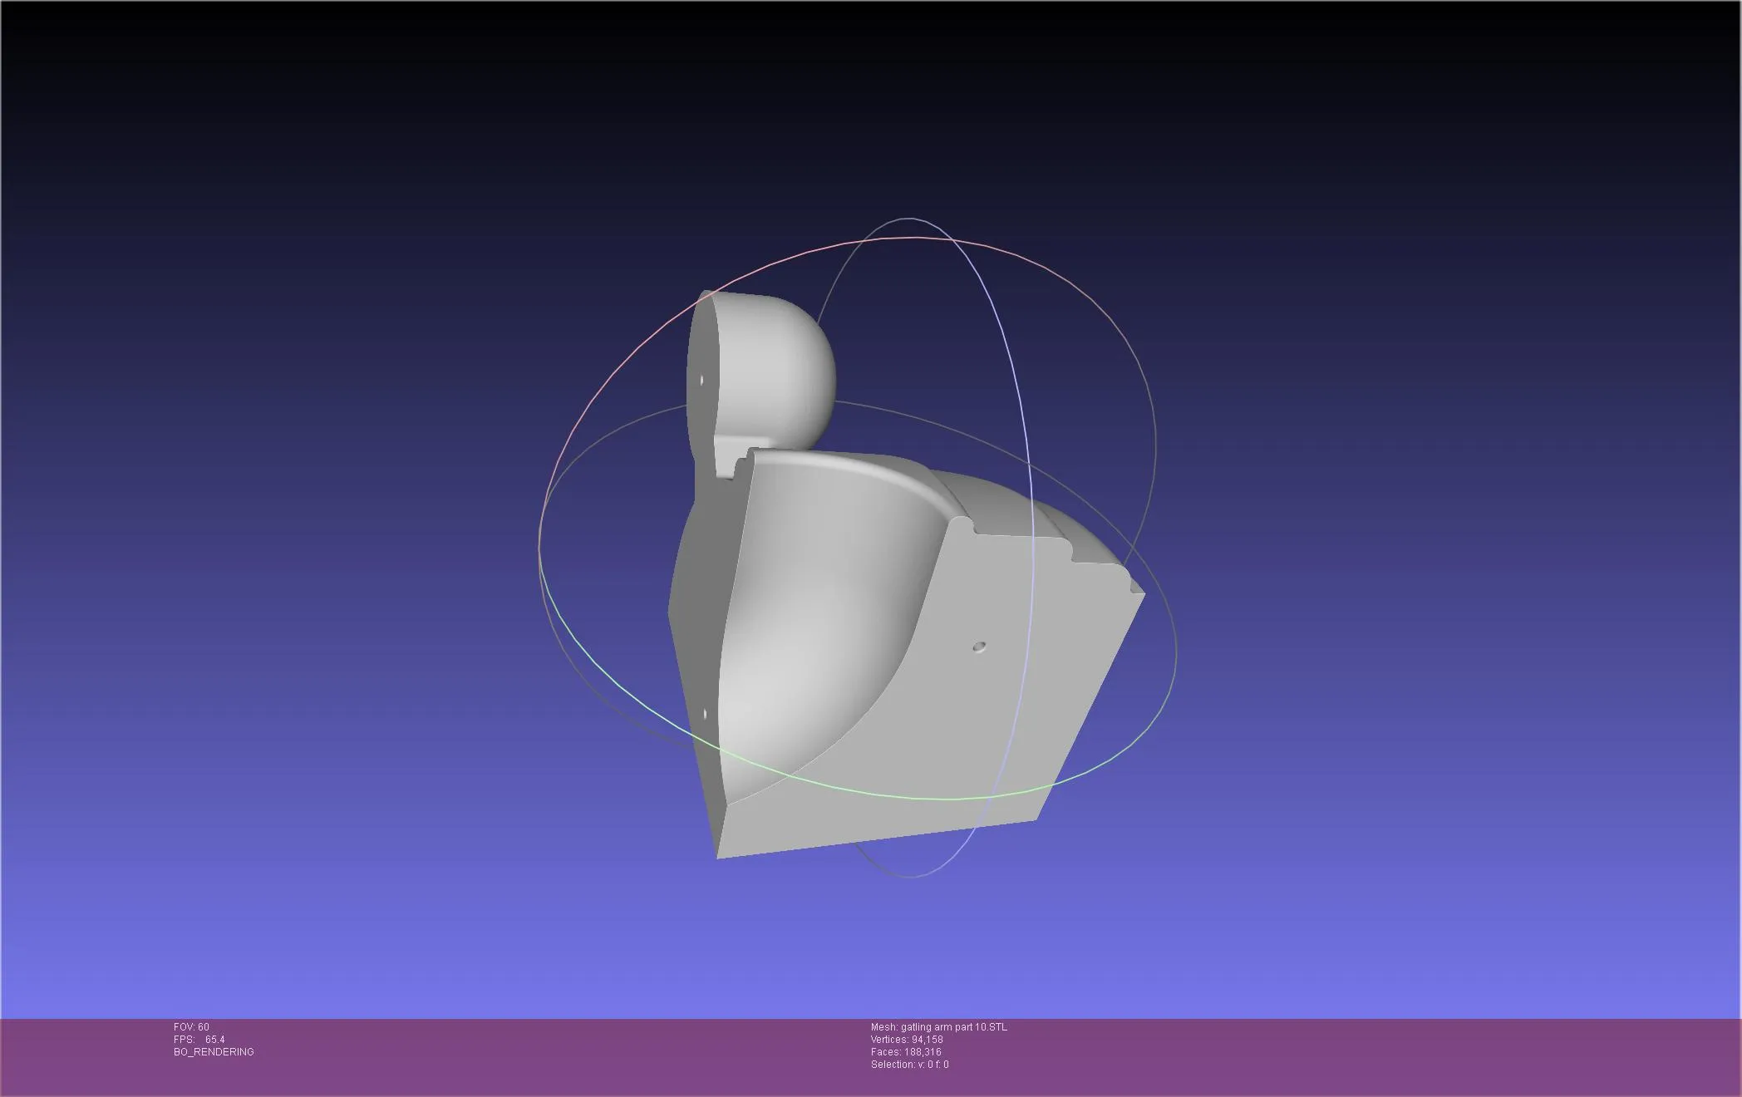
Task: Click the Vertices: 94,158 info line
Action: click(907, 1040)
